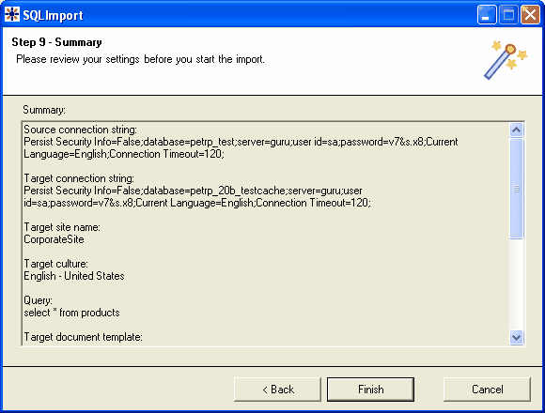Maximize the SQLImport window
This screenshot has width=545, height=413.
click(508, 15)
